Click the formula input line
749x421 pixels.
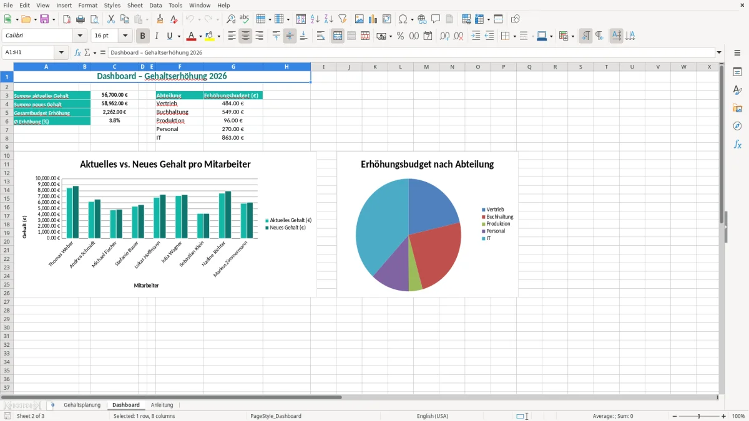pyautogui.click(x=411, y=53)
